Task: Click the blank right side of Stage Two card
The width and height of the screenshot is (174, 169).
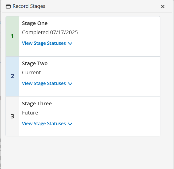Action: [x=126, y=76]
